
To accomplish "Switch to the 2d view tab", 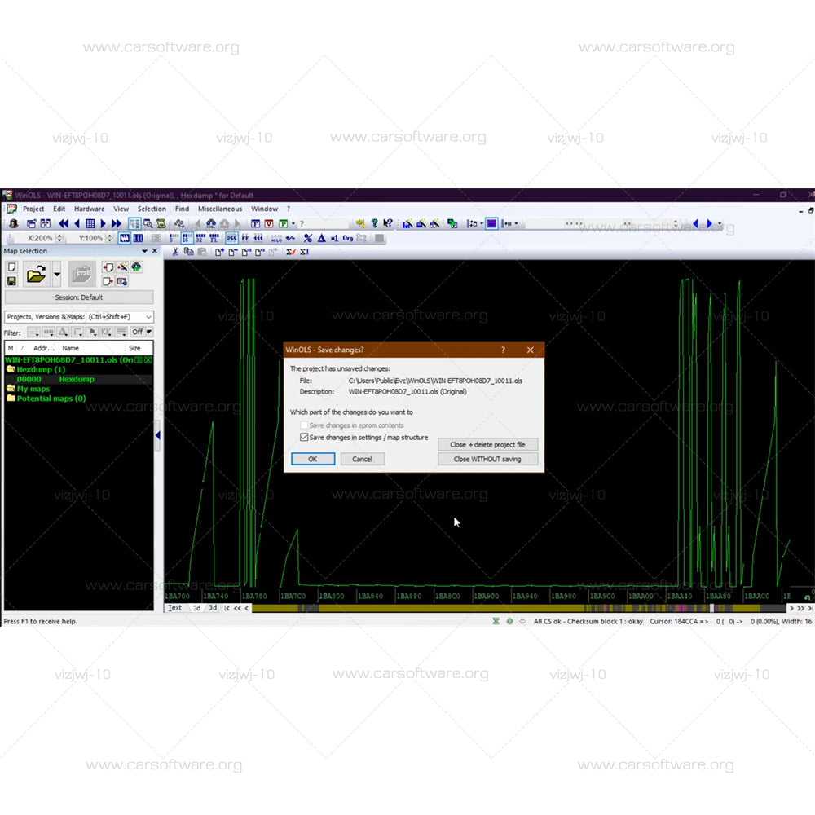I will pos(196,608).
